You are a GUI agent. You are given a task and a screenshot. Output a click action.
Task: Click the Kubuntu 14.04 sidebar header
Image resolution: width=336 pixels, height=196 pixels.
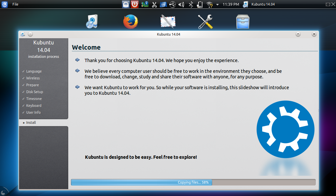(x=44, y=46)
